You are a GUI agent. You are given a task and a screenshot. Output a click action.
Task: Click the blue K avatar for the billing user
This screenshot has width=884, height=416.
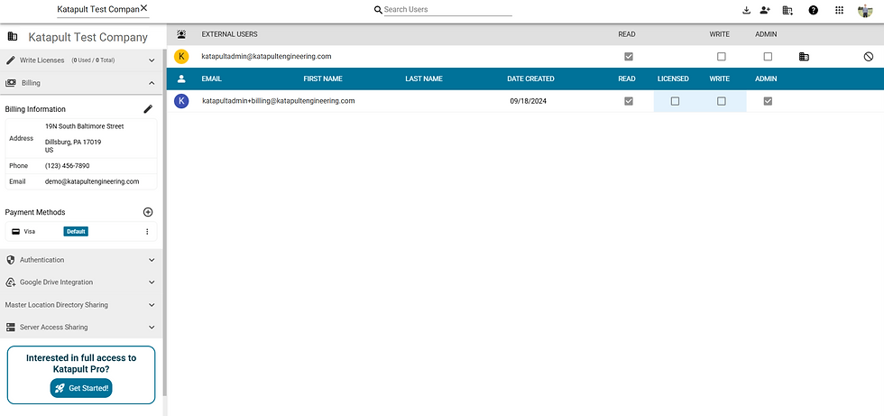[181, 101]
